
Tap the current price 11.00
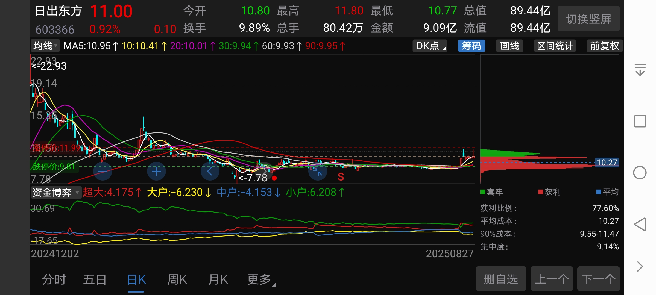[x=111, y=11]
